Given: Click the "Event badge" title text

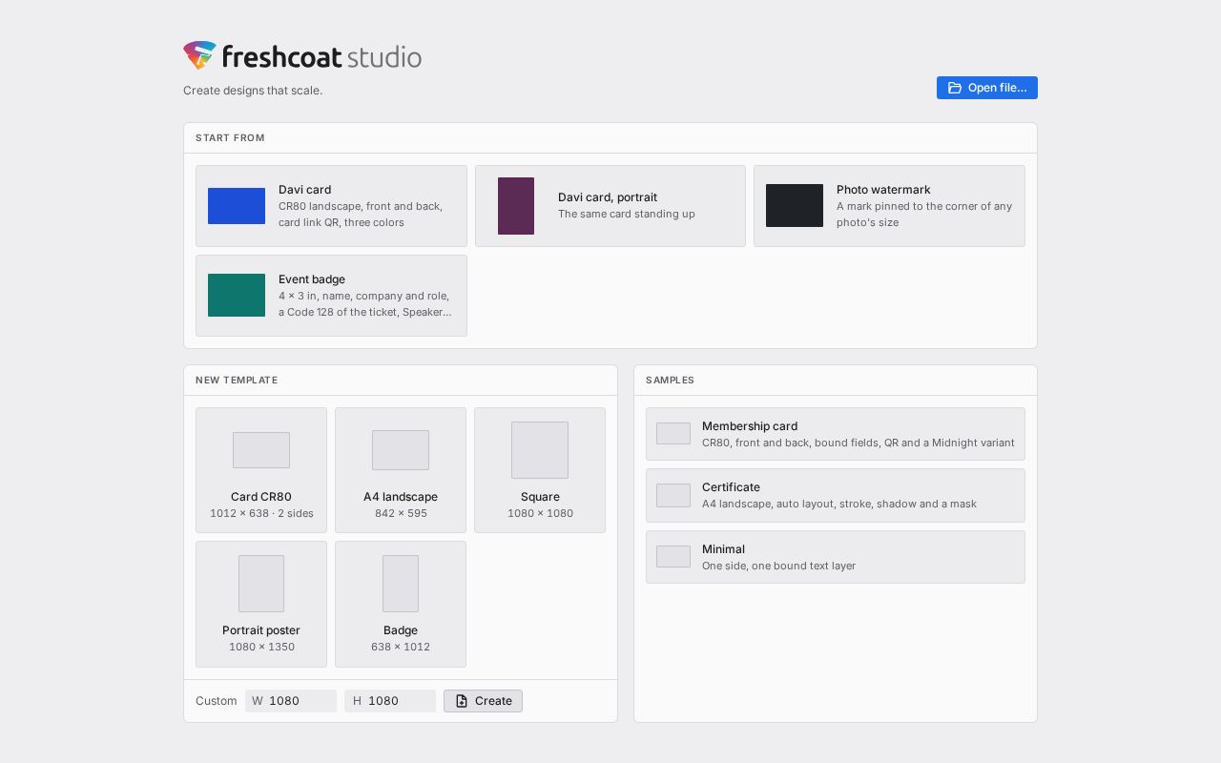Looking at the screenshot, I should coord(312,279).
